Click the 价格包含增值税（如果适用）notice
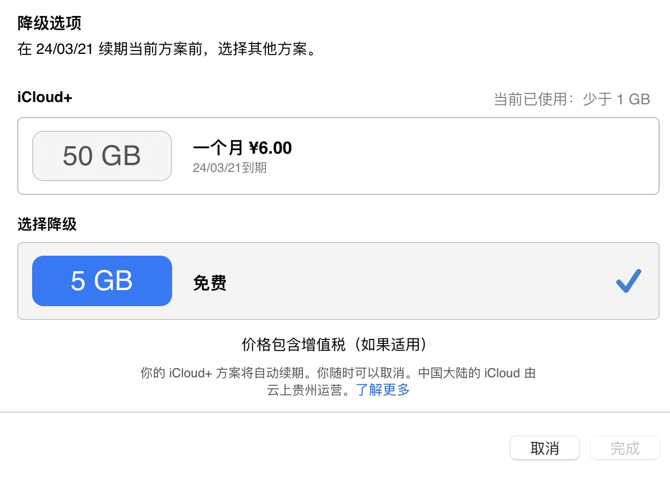 pyautogui.click(x=335, y=345)
